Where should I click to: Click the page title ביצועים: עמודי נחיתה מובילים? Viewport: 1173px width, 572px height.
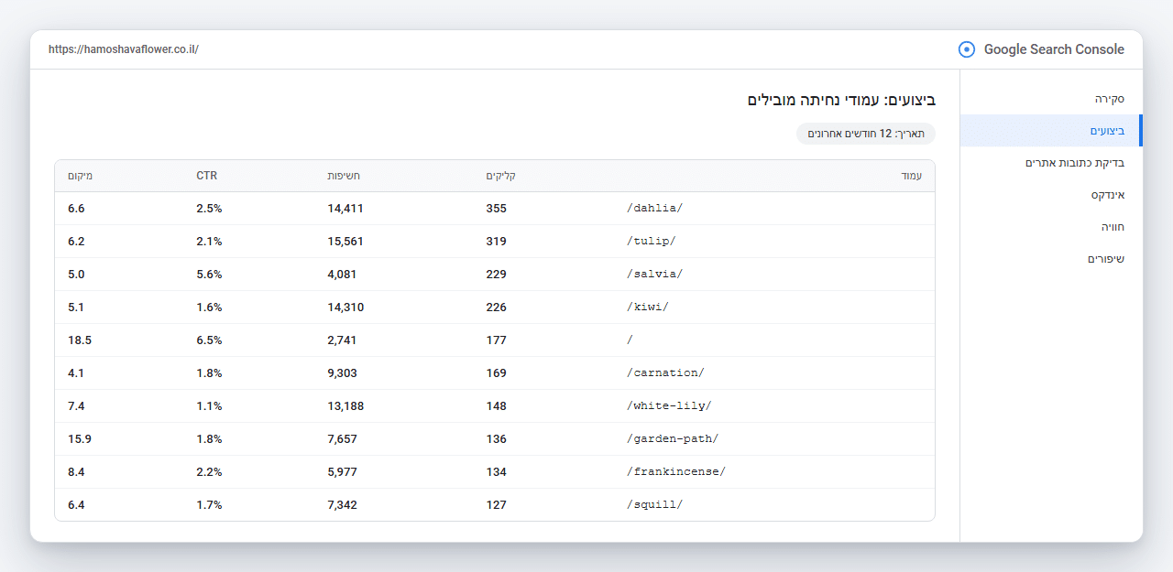841,99
